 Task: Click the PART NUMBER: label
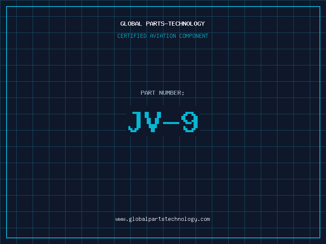tap(163, 93)
